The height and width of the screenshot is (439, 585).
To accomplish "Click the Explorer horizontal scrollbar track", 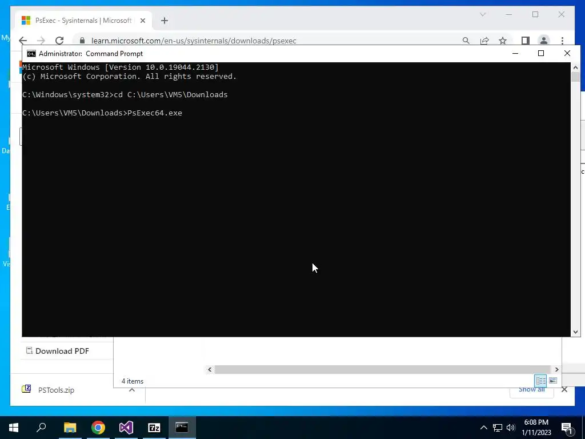I will click(383, 369).
